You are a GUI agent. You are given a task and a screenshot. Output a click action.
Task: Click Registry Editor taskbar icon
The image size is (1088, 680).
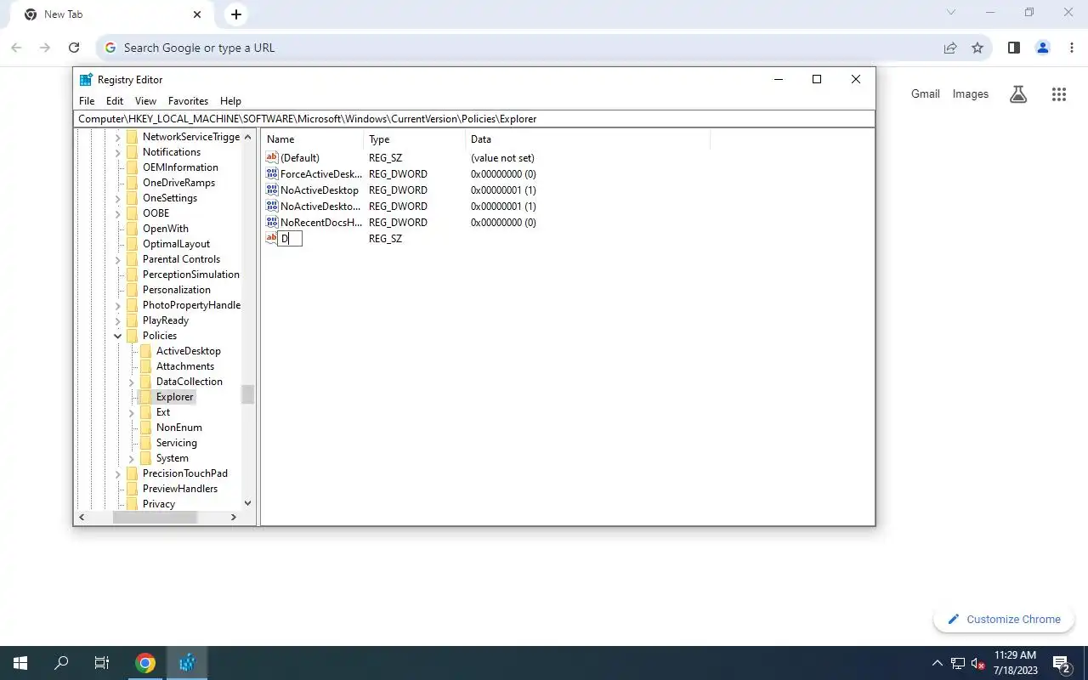[187, 663]
